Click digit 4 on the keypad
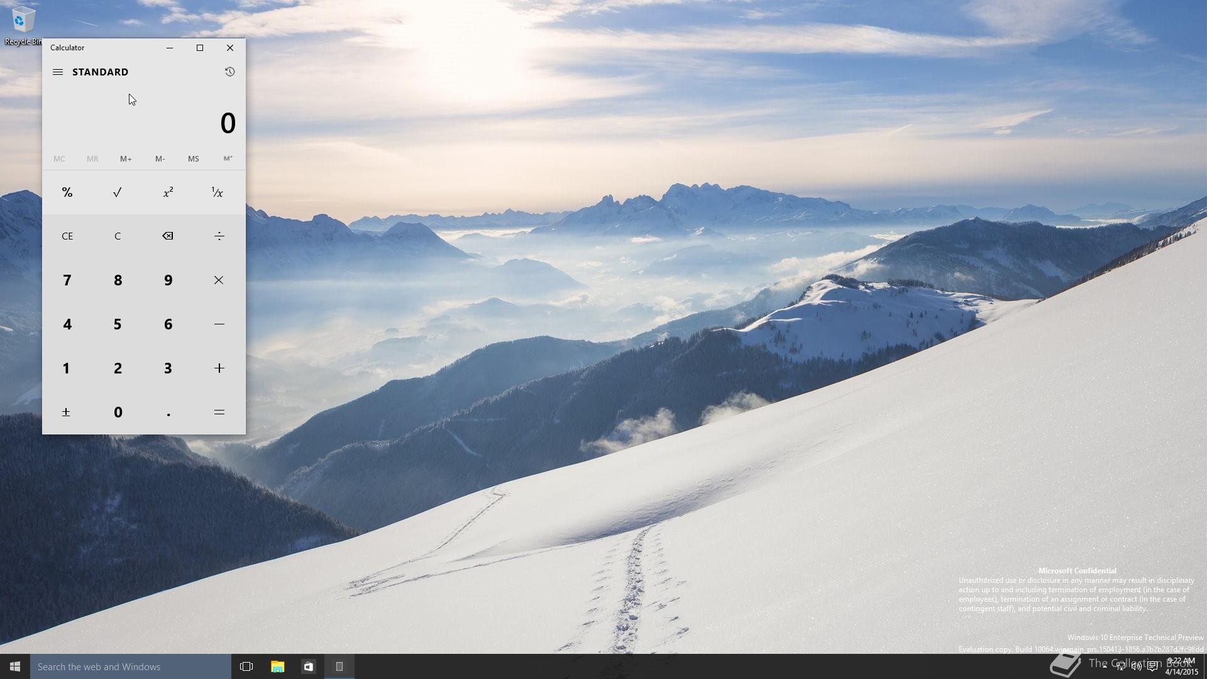 point(67,324)
